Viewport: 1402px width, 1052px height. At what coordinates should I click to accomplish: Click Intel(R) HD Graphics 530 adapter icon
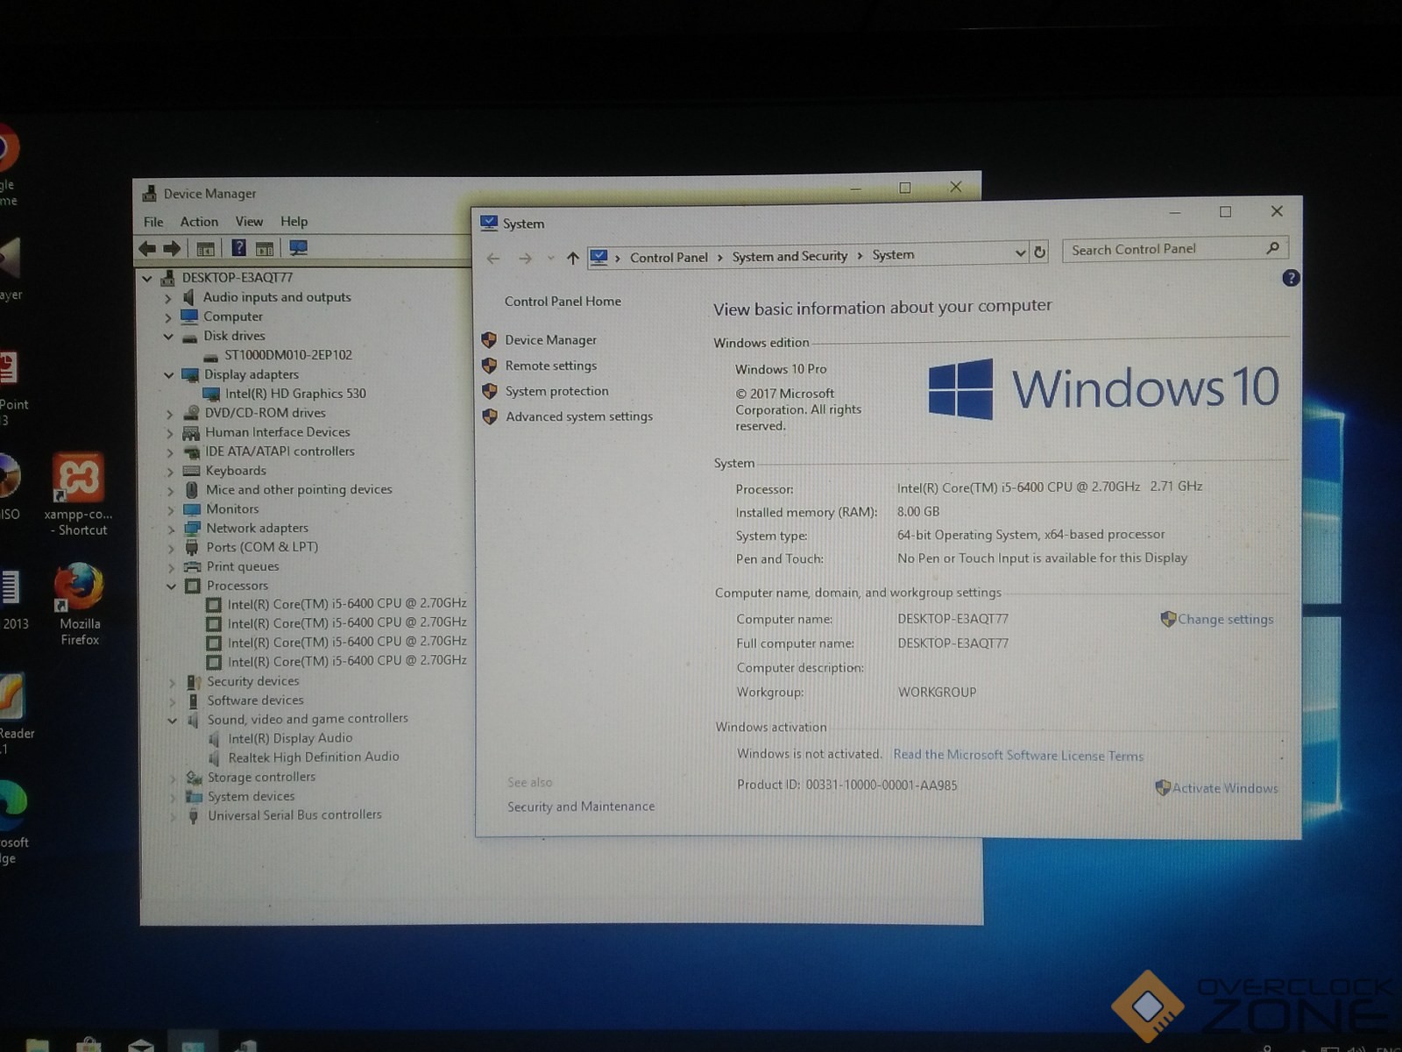point(211,394)
